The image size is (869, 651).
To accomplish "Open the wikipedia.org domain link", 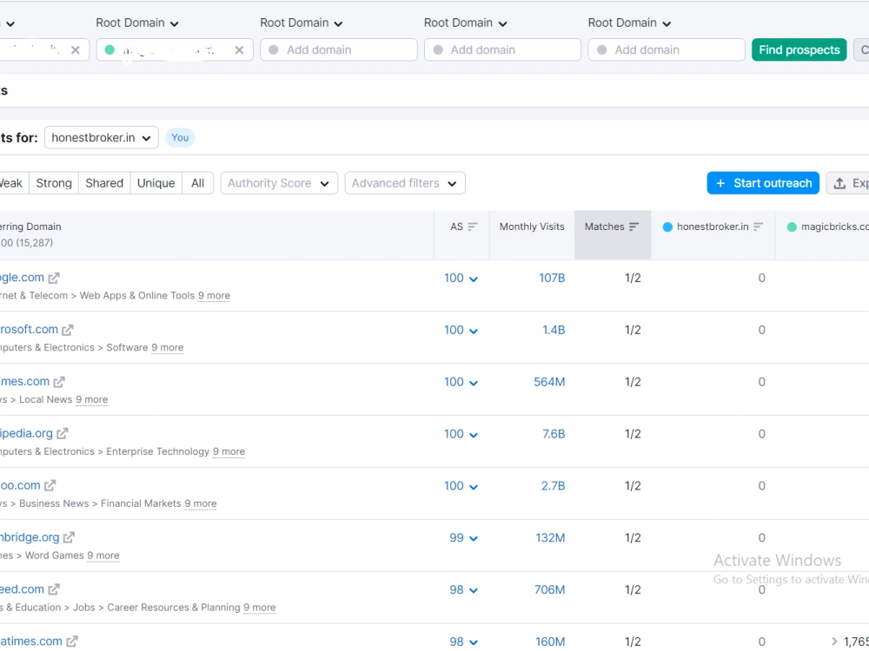I will point(26,433).
